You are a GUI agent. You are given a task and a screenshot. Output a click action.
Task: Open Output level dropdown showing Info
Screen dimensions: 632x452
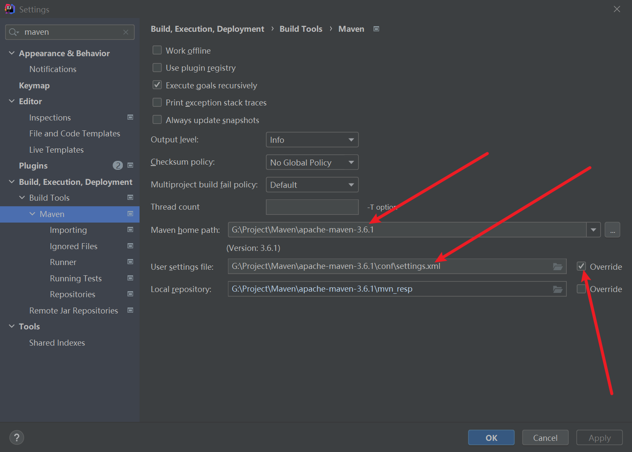click(x=312, y=140)
